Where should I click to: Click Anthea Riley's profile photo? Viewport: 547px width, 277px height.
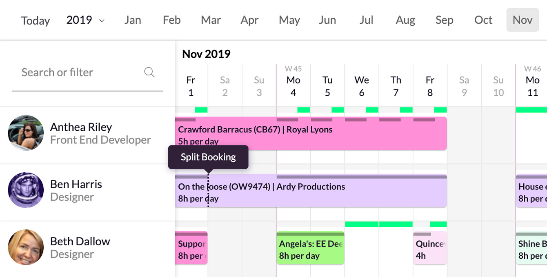(x=25, y=133)
